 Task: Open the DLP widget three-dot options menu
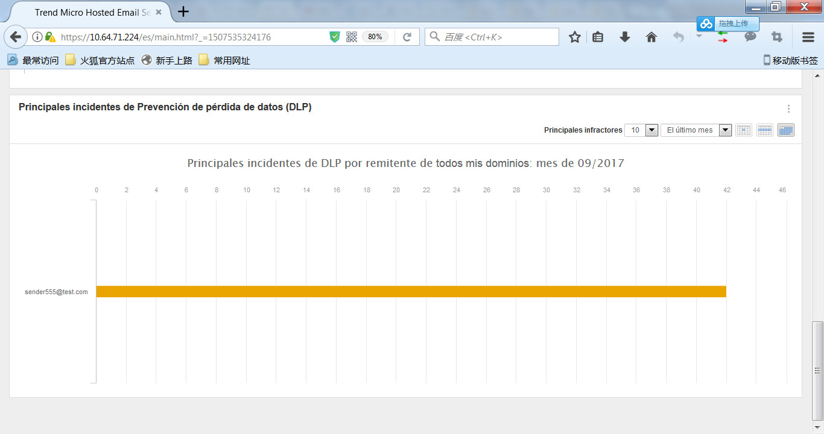click(788, 109)
